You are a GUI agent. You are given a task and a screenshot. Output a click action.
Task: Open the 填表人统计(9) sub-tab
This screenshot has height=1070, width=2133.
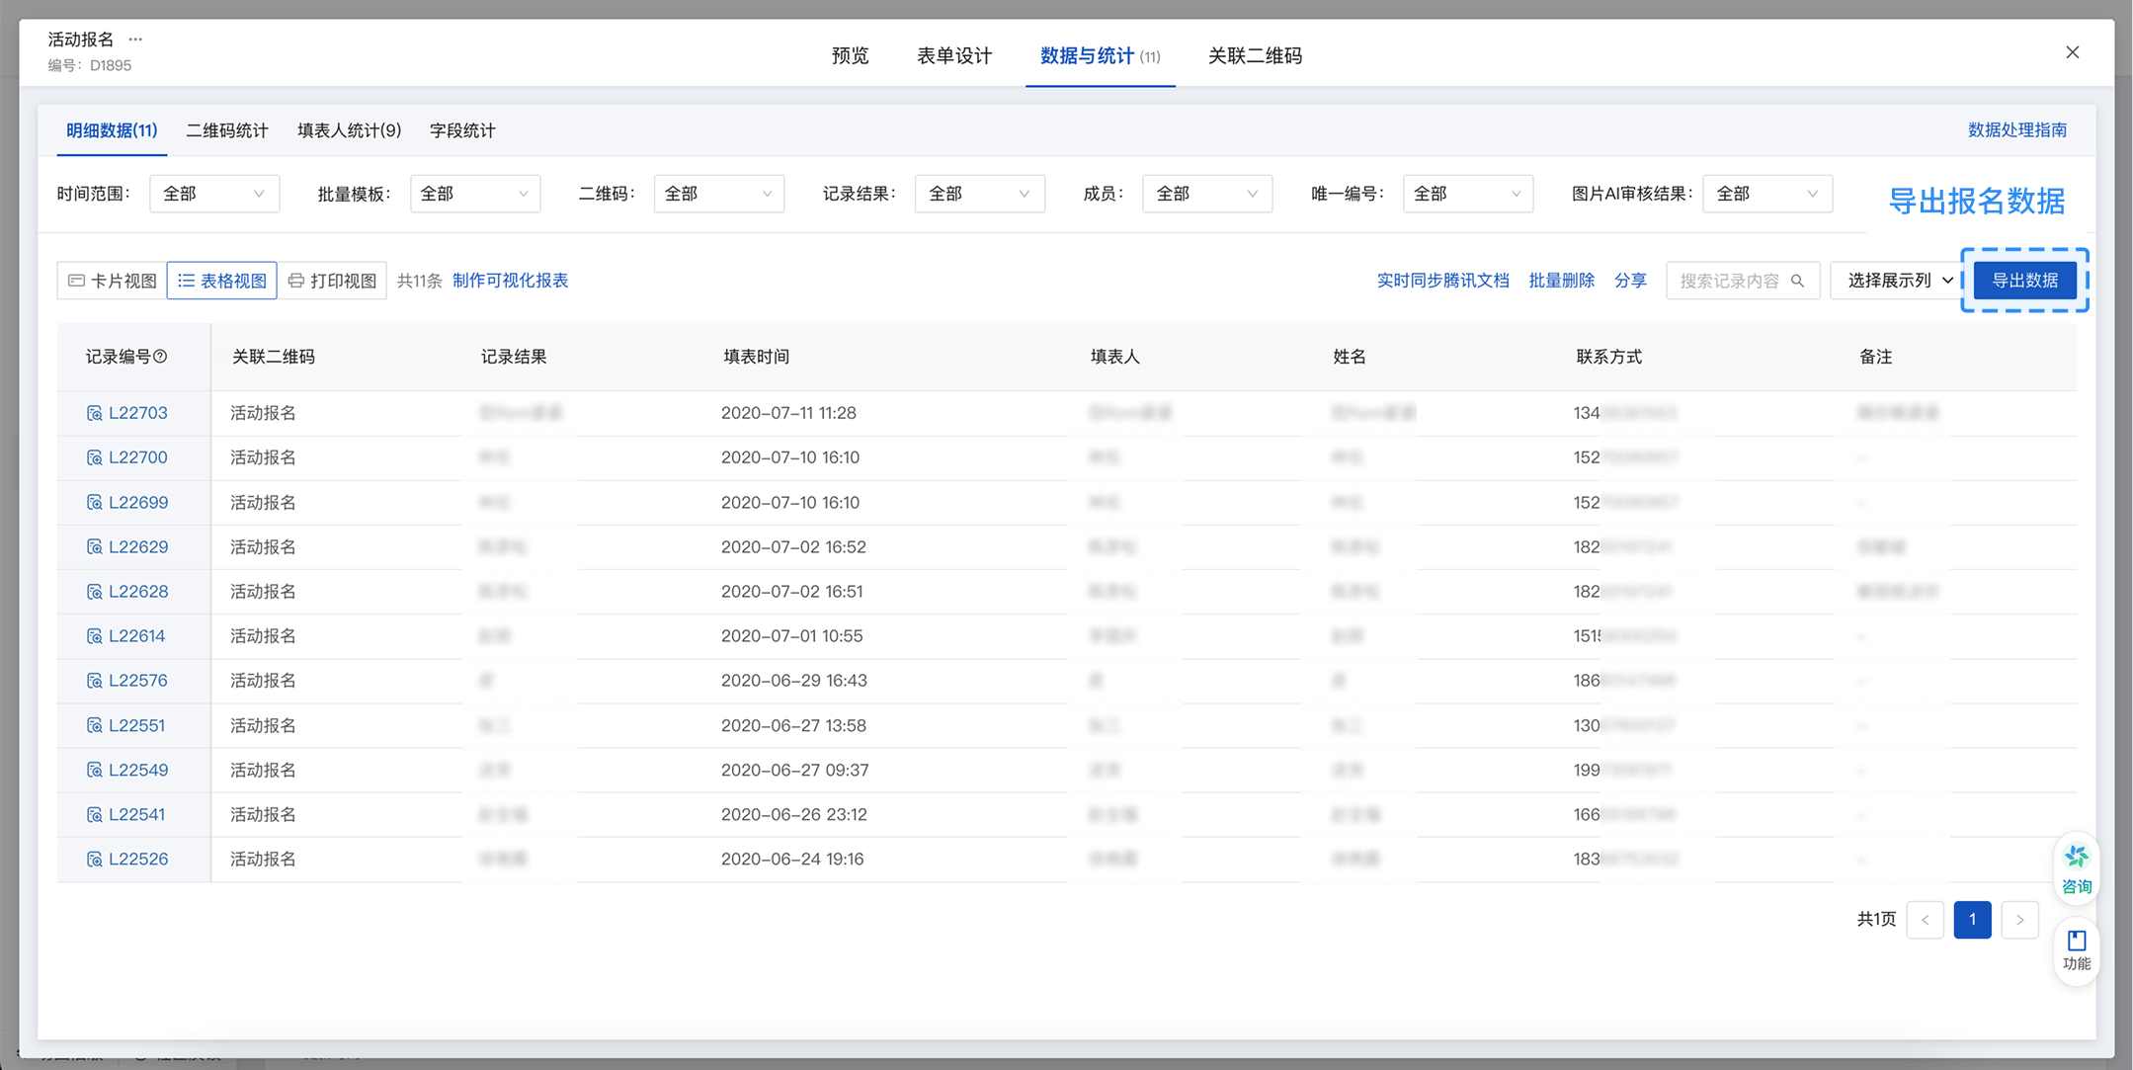pos(349,130)
